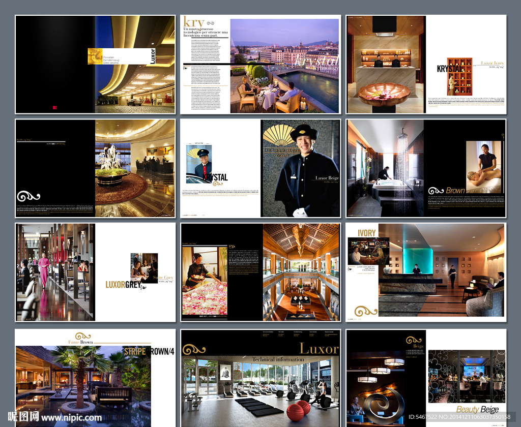
Task: Click the 'Brown' gold heading text
Action: click(x=455, y=191)
